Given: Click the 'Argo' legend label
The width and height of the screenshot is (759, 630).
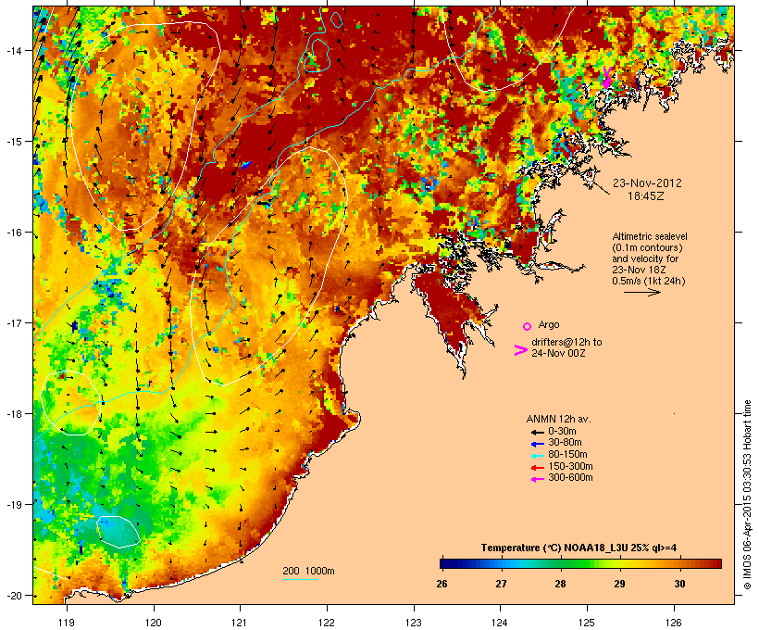Looking at the screenshot, I should 549,325.
